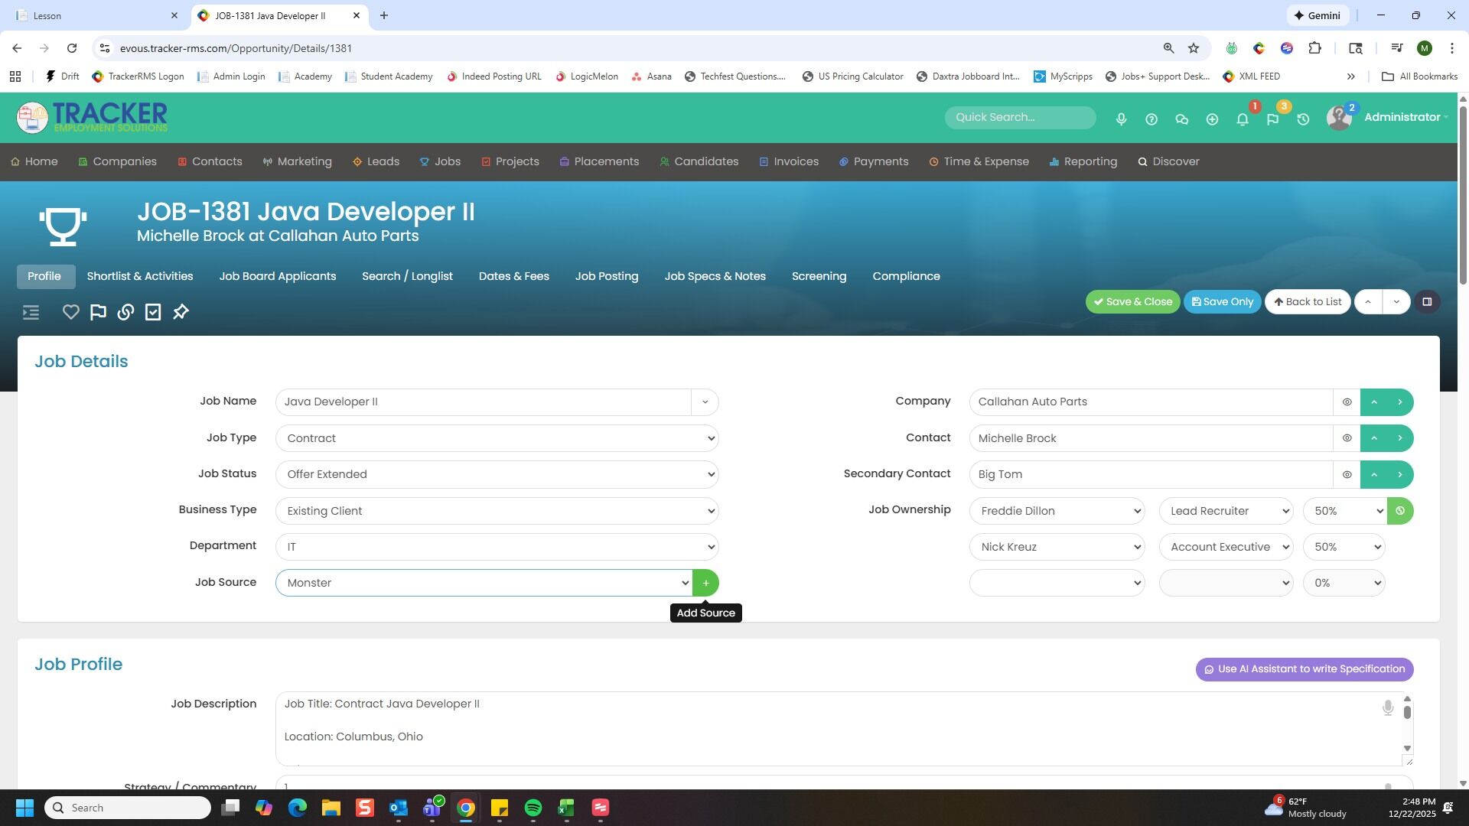
Task: Click the heart favorite icon
Action: tap(70, 312)
